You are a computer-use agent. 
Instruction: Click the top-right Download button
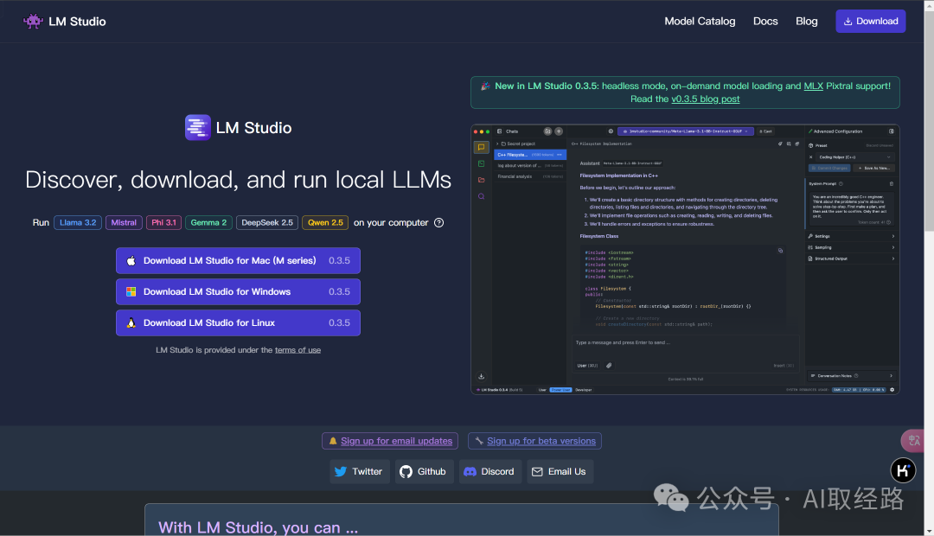click(x=870, y=22)
